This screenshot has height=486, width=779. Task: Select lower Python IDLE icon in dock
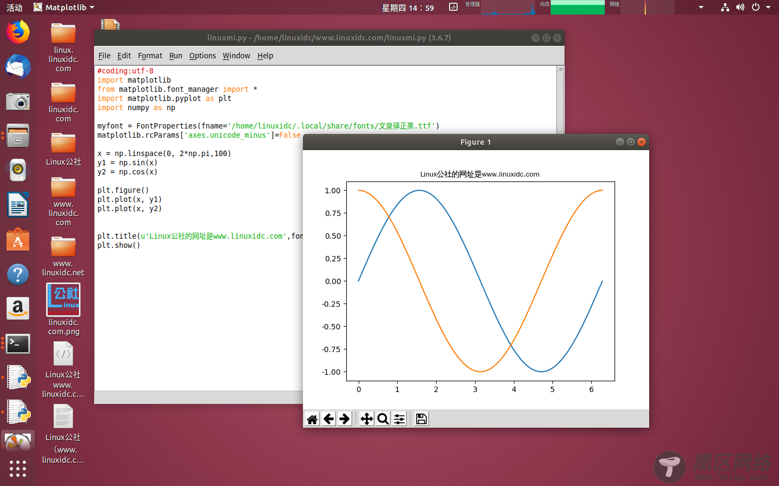click(18, 412)
